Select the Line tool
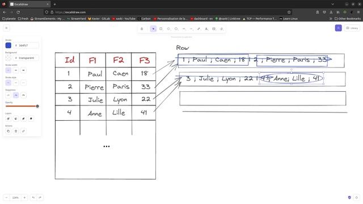Viewport: 363px width, 204px height. click(191, 29)
